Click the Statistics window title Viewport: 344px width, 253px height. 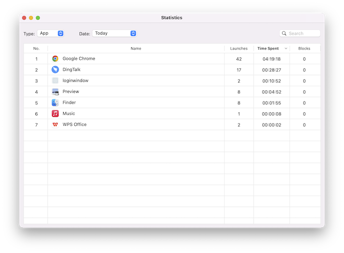pos(172,18)
